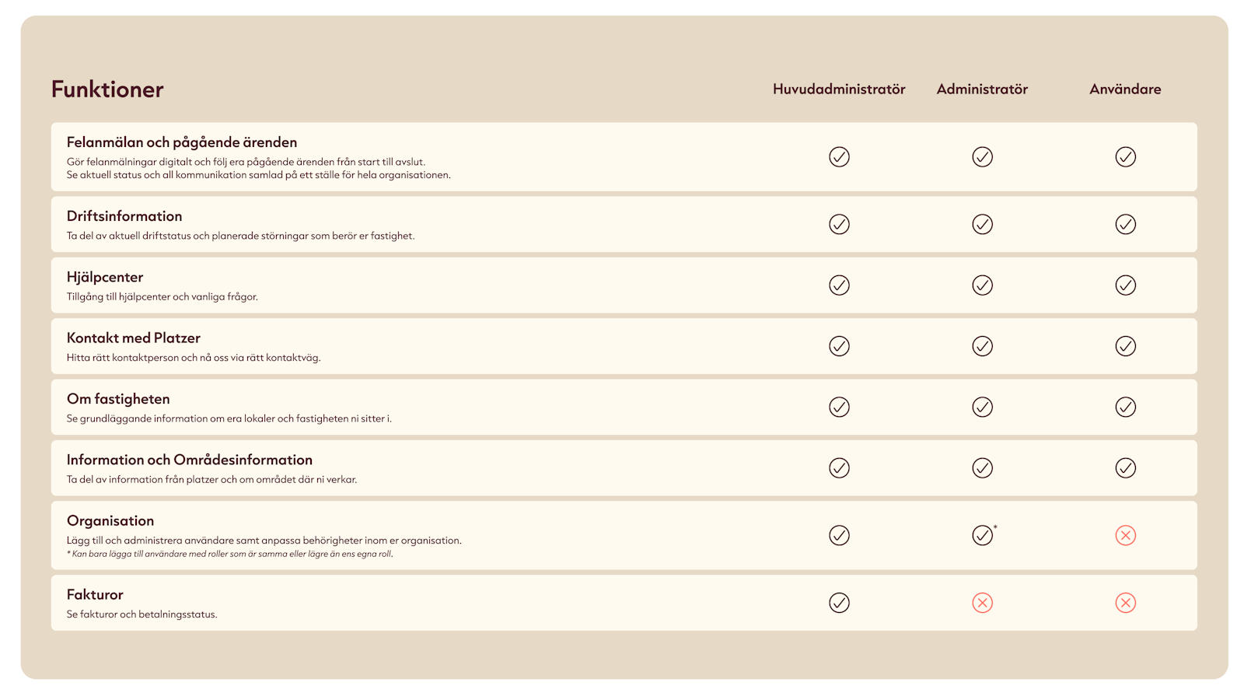Click red X under Användare for Fakturor
Image resolution: width=1244 pixels, height=700 pixels.
click(1125, 603)
